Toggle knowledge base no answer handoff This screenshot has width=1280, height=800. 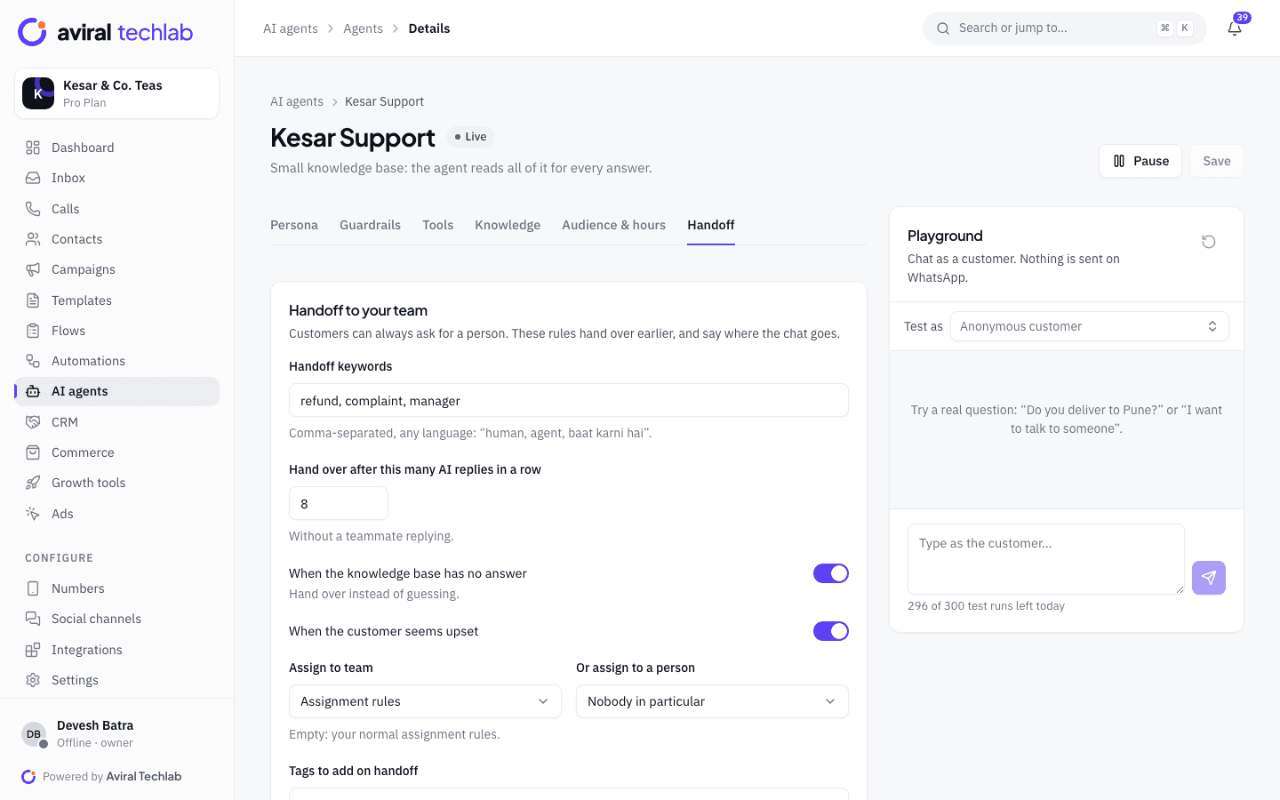coord(831,573)
